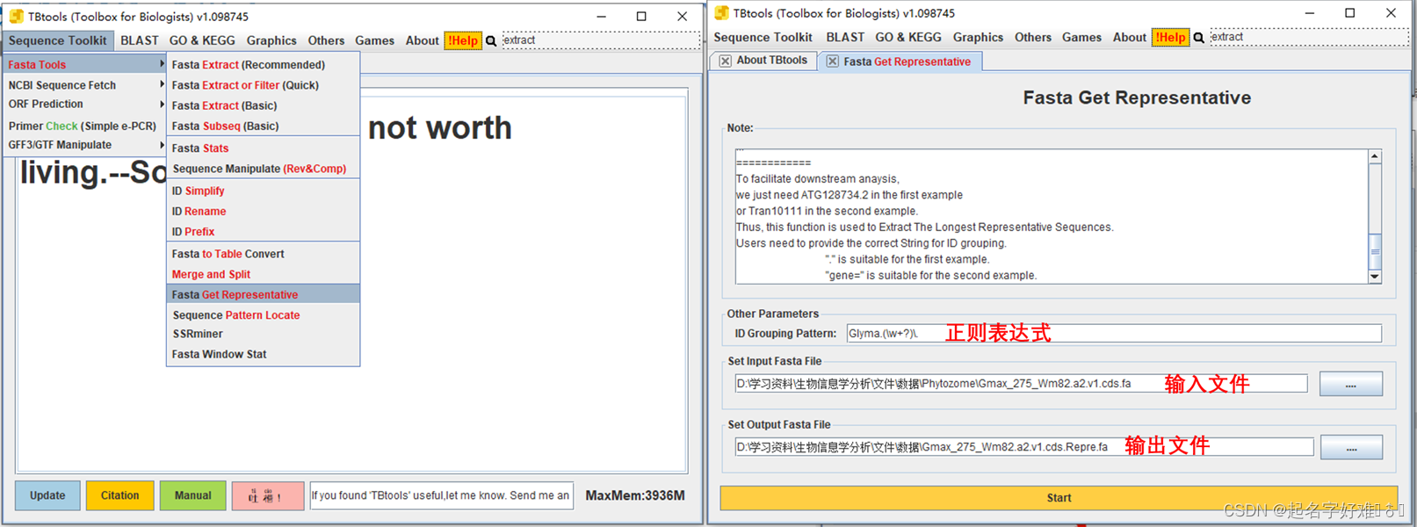The image size is (1417, 527).
Task: Click the pink button beside Manual
Action: pyautogui.click(x=268, y=496)
